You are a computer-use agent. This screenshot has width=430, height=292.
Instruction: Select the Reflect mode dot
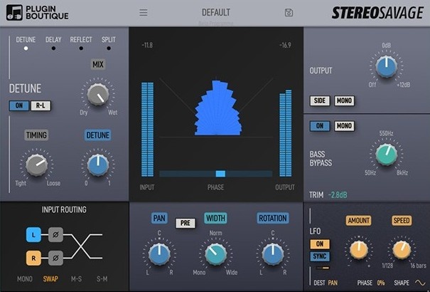tap(81, 48)
